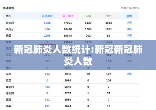Viewport: 156px width, 110px height.
Task: Click region name 英国
Action: (8, 74)
